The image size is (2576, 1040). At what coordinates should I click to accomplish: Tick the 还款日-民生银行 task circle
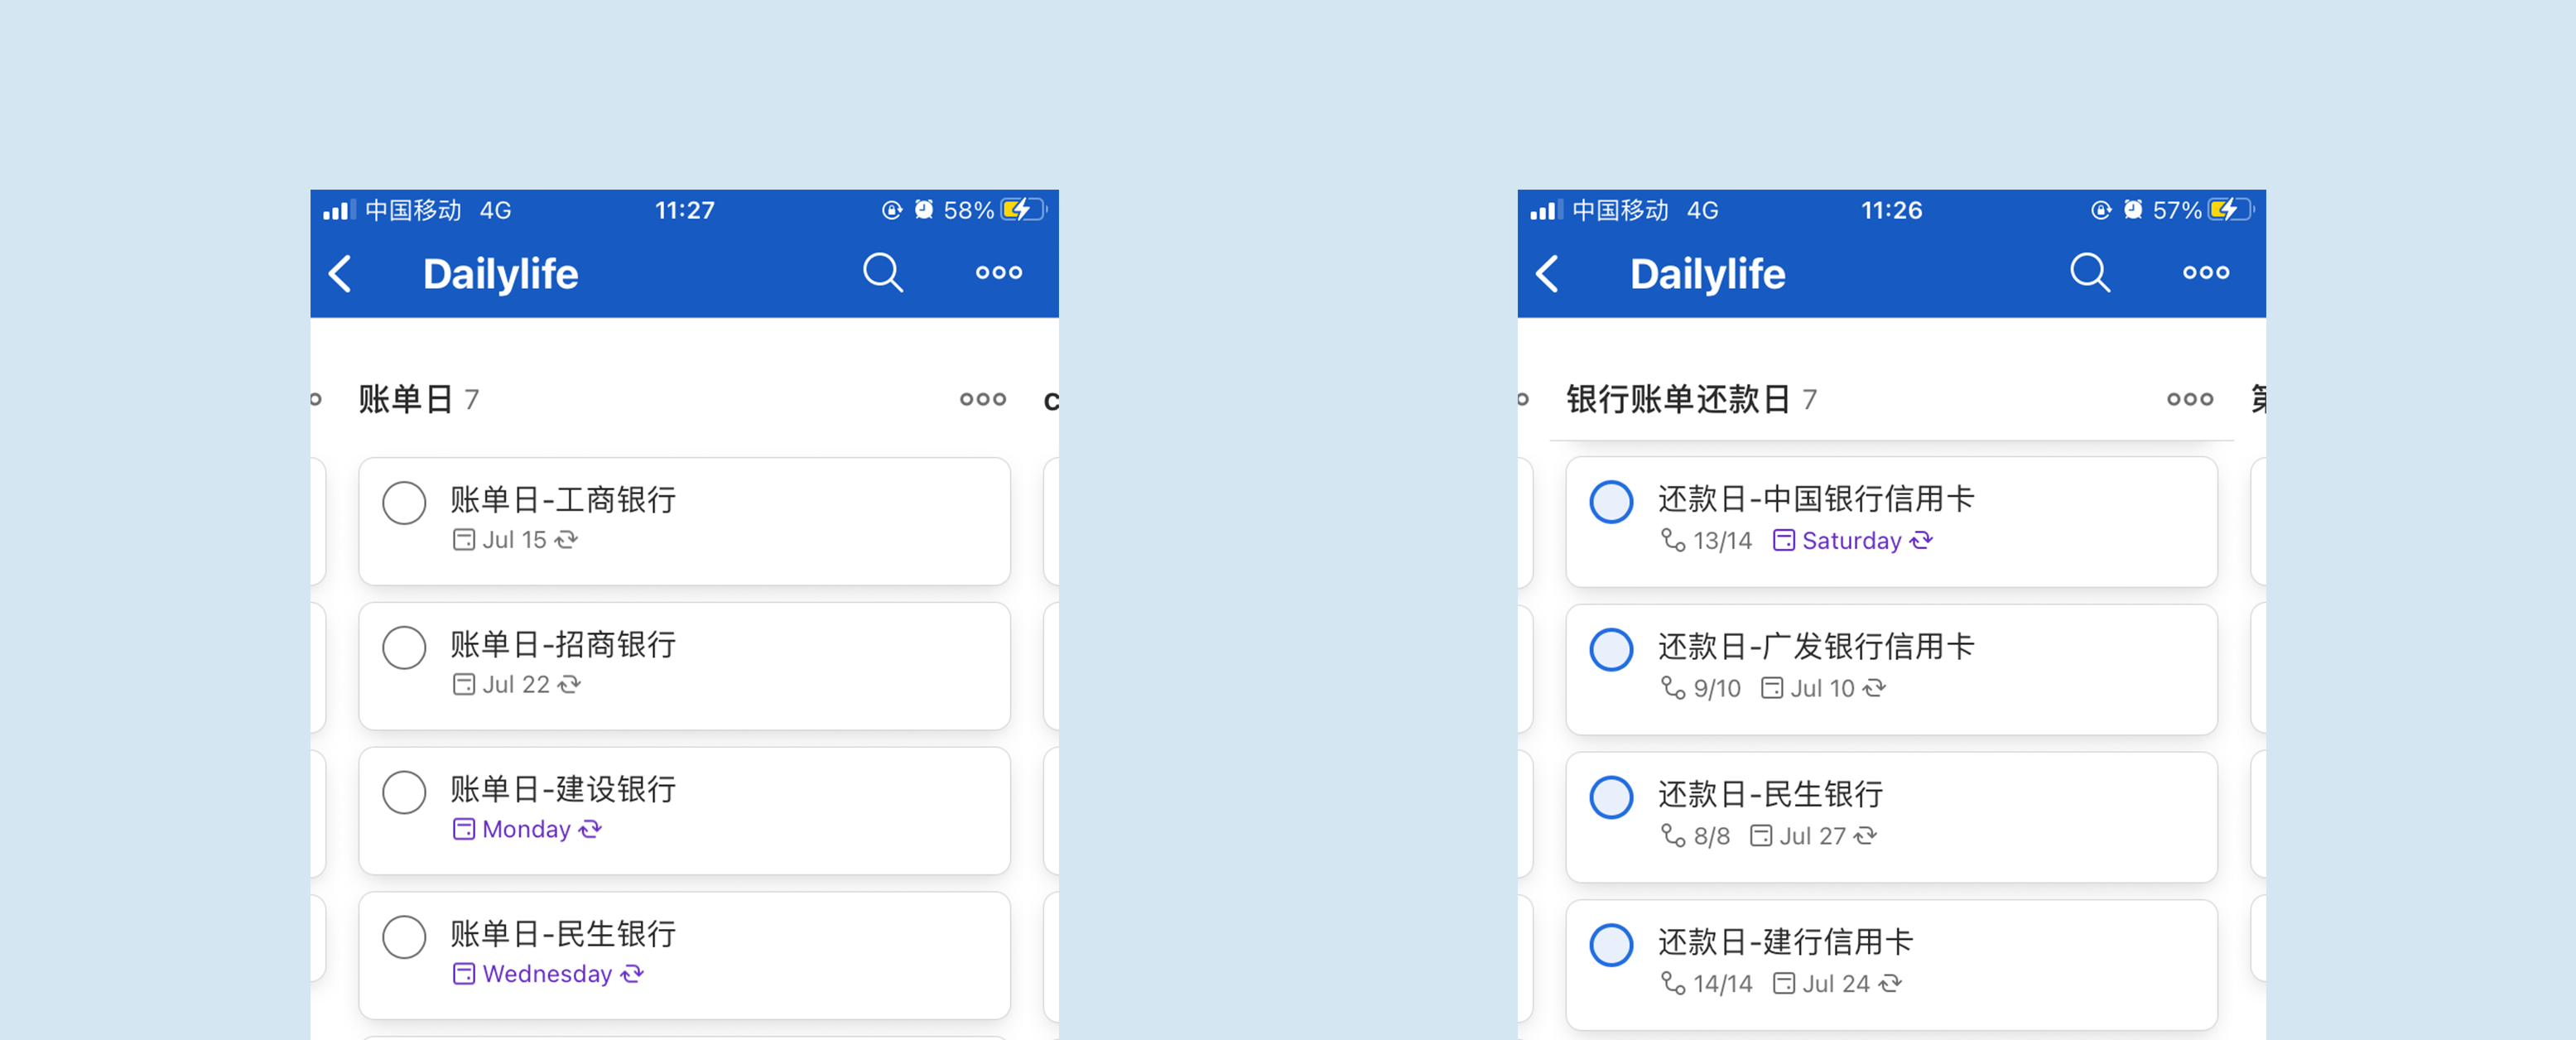[1611, 797]
